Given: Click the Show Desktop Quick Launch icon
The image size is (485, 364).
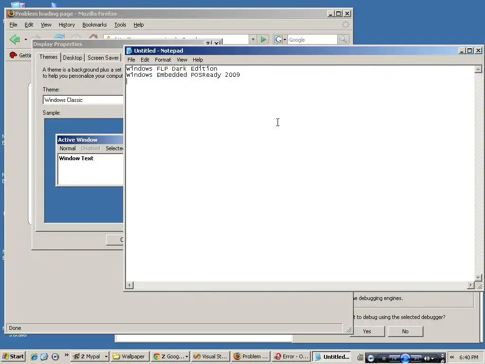Looking at the screenshot, I should pos(44,356).
